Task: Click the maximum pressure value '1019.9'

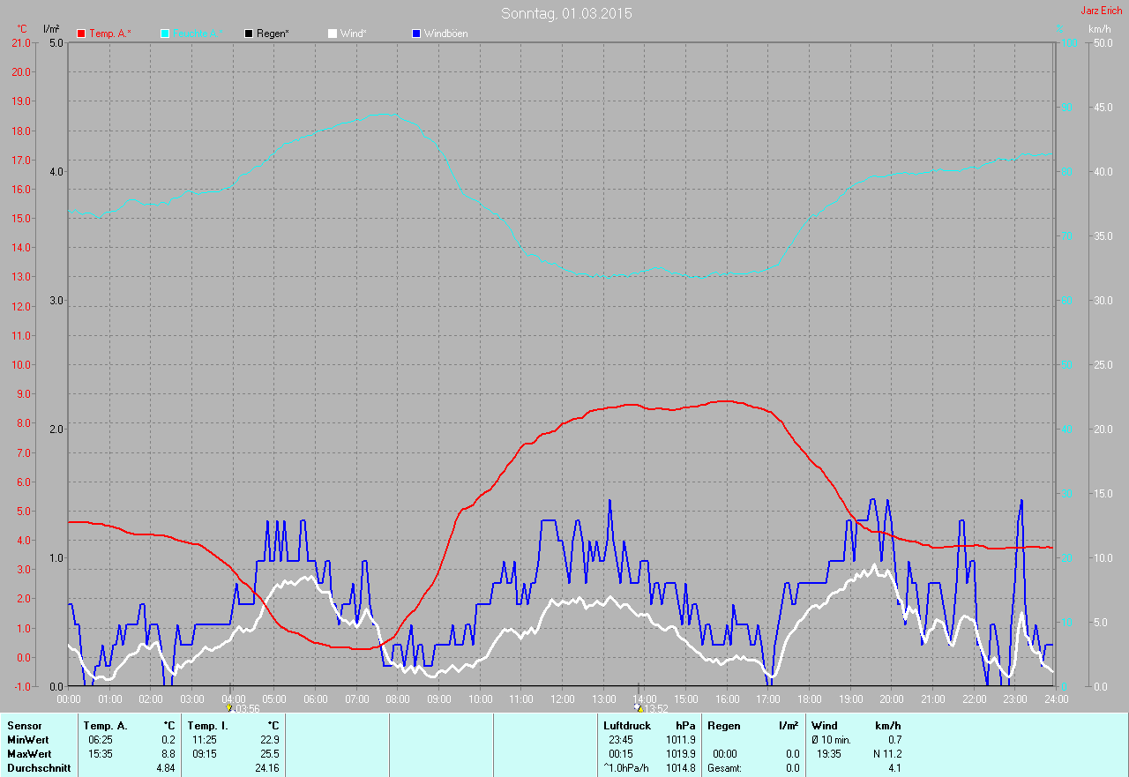Action: 680,754
